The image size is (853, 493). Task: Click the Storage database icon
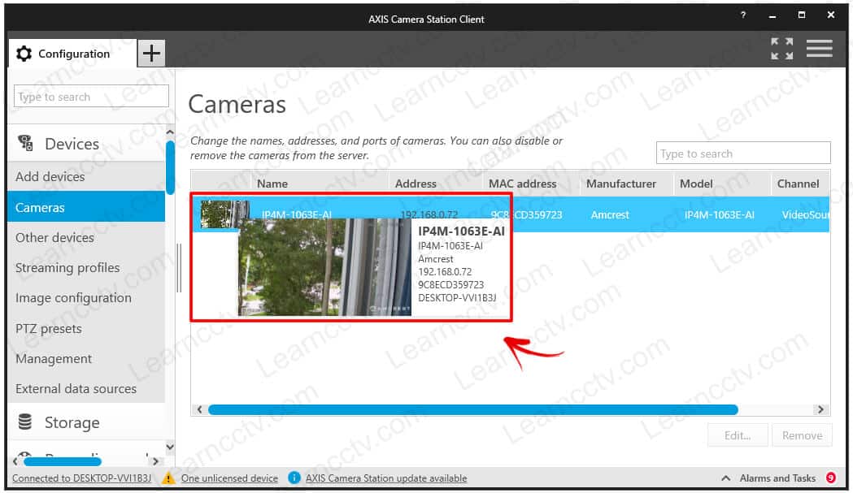point(25,422)
